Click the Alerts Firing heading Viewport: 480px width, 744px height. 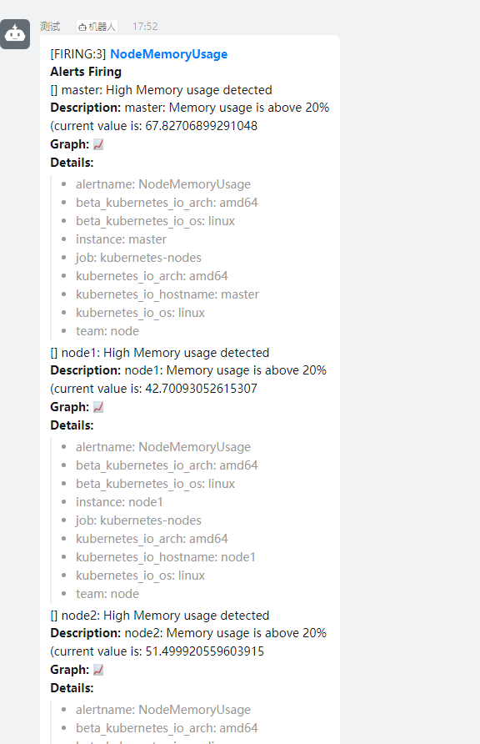pyautogui.click(x=86, y=72)
